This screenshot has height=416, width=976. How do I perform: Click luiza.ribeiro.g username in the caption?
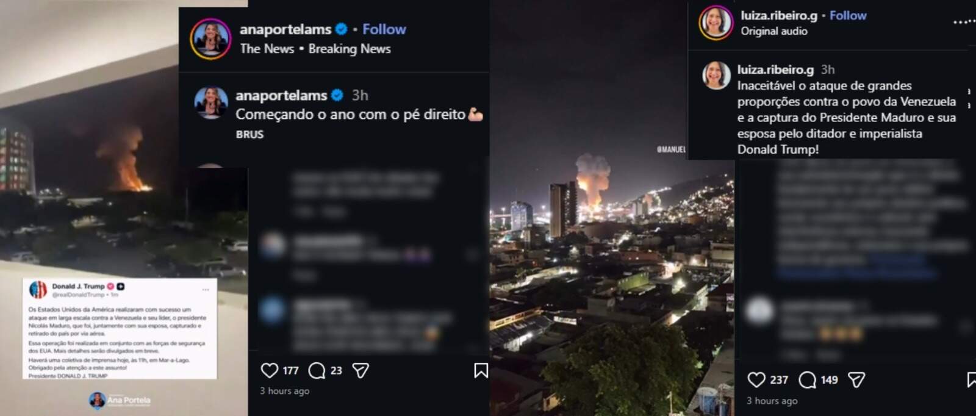coord(775,70)
